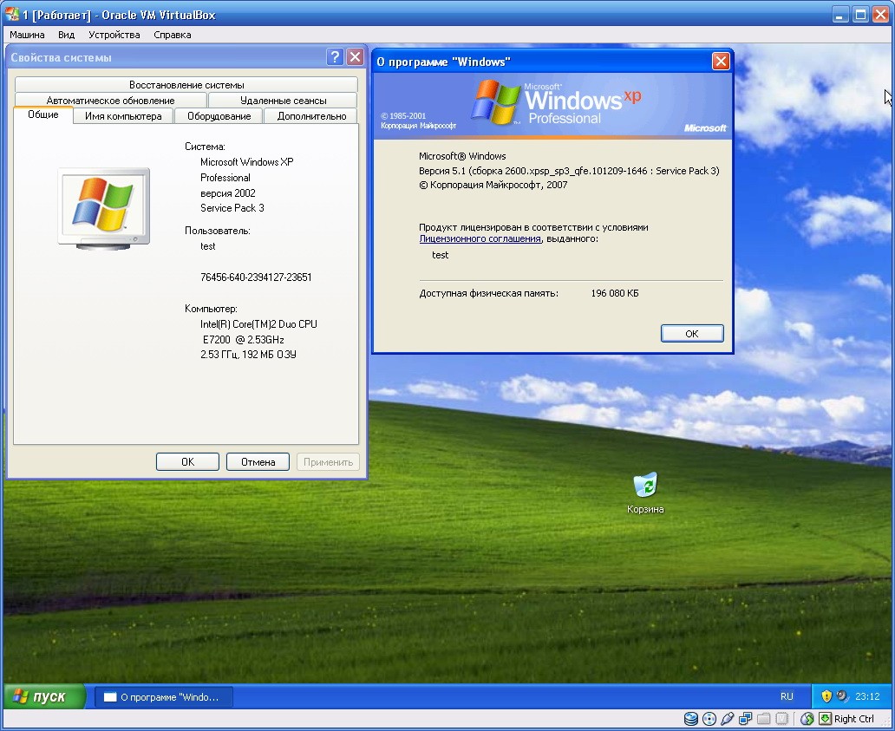
Task: Switch to the Имя компьютера tab
Action: pyautogui.click(x=123, y=116)
